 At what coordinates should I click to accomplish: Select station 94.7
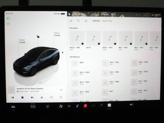point(108,92)
